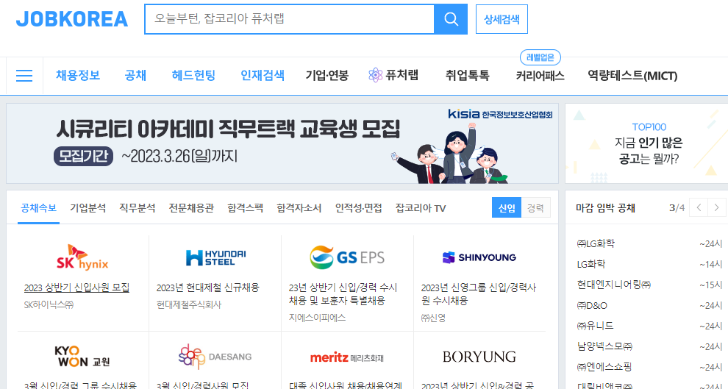Click the Shinyoung company logo
The width and height of the screenshot is (728, 389).
479,257
